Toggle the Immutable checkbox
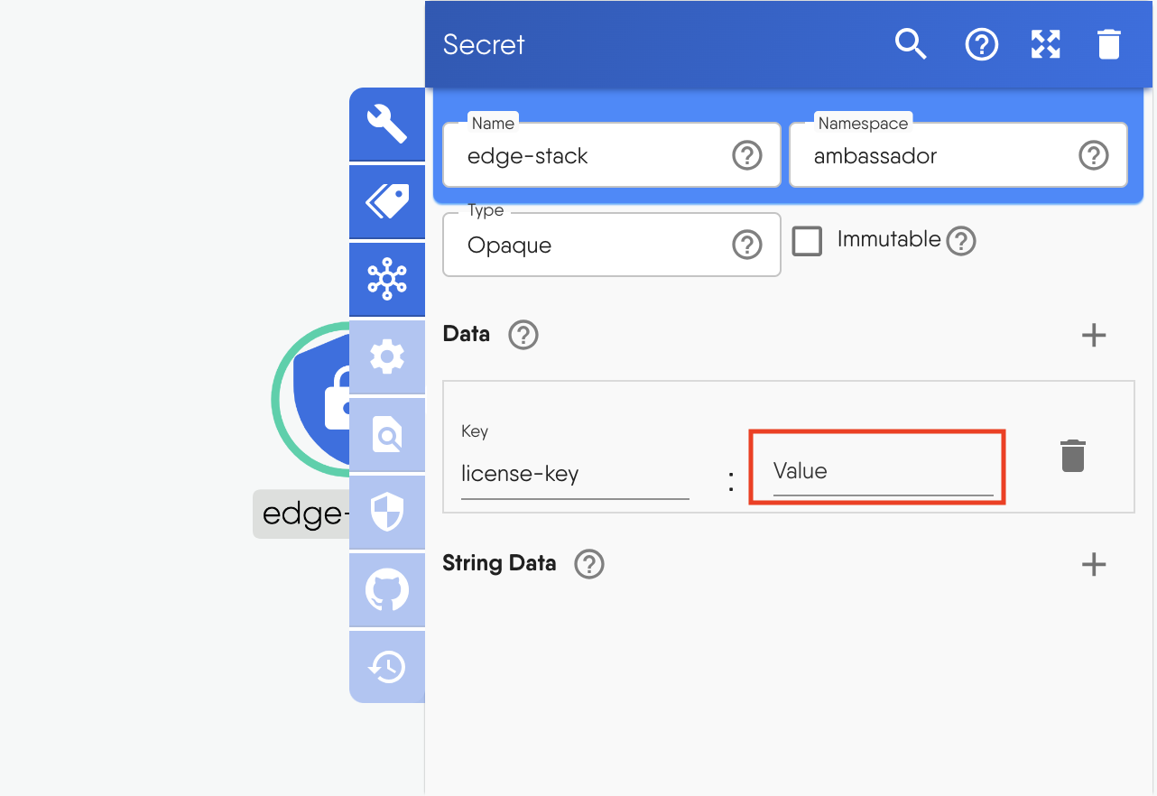 point(807,241)
